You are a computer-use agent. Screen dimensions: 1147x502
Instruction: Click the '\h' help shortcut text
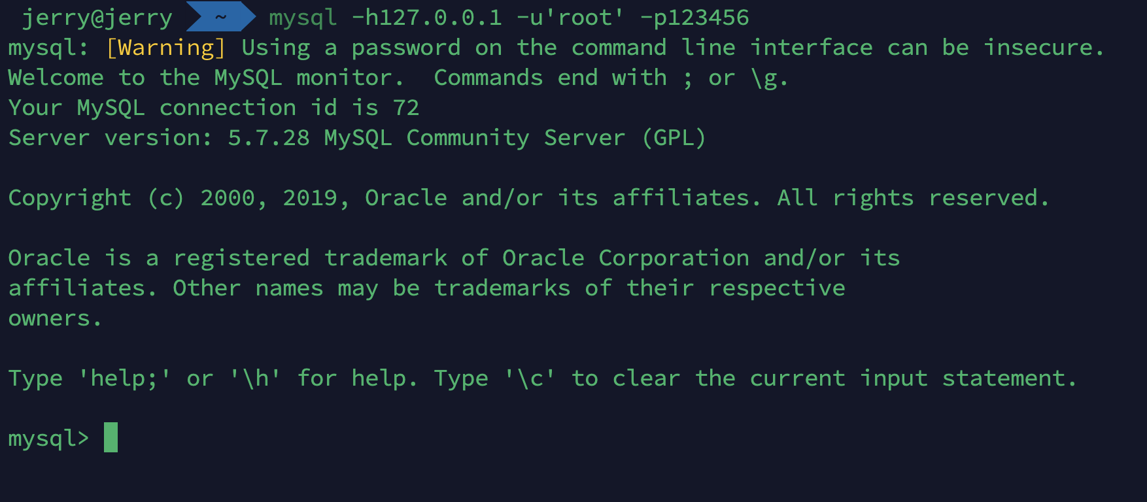click(256, 378)
